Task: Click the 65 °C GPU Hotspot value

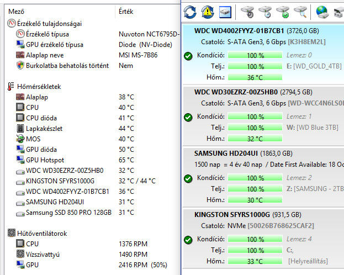Action: pyautogui.click(x=126, y=160)
